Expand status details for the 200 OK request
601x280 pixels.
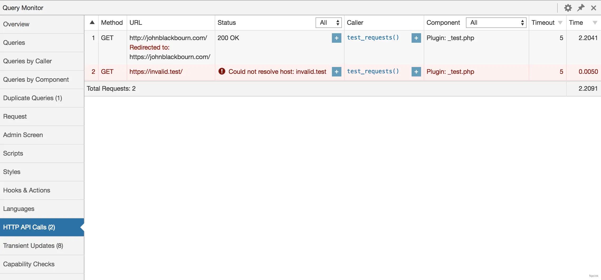[336, 38]
